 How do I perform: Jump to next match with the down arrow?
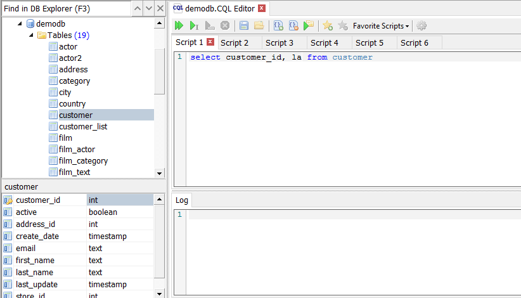(x=150, y=8)
